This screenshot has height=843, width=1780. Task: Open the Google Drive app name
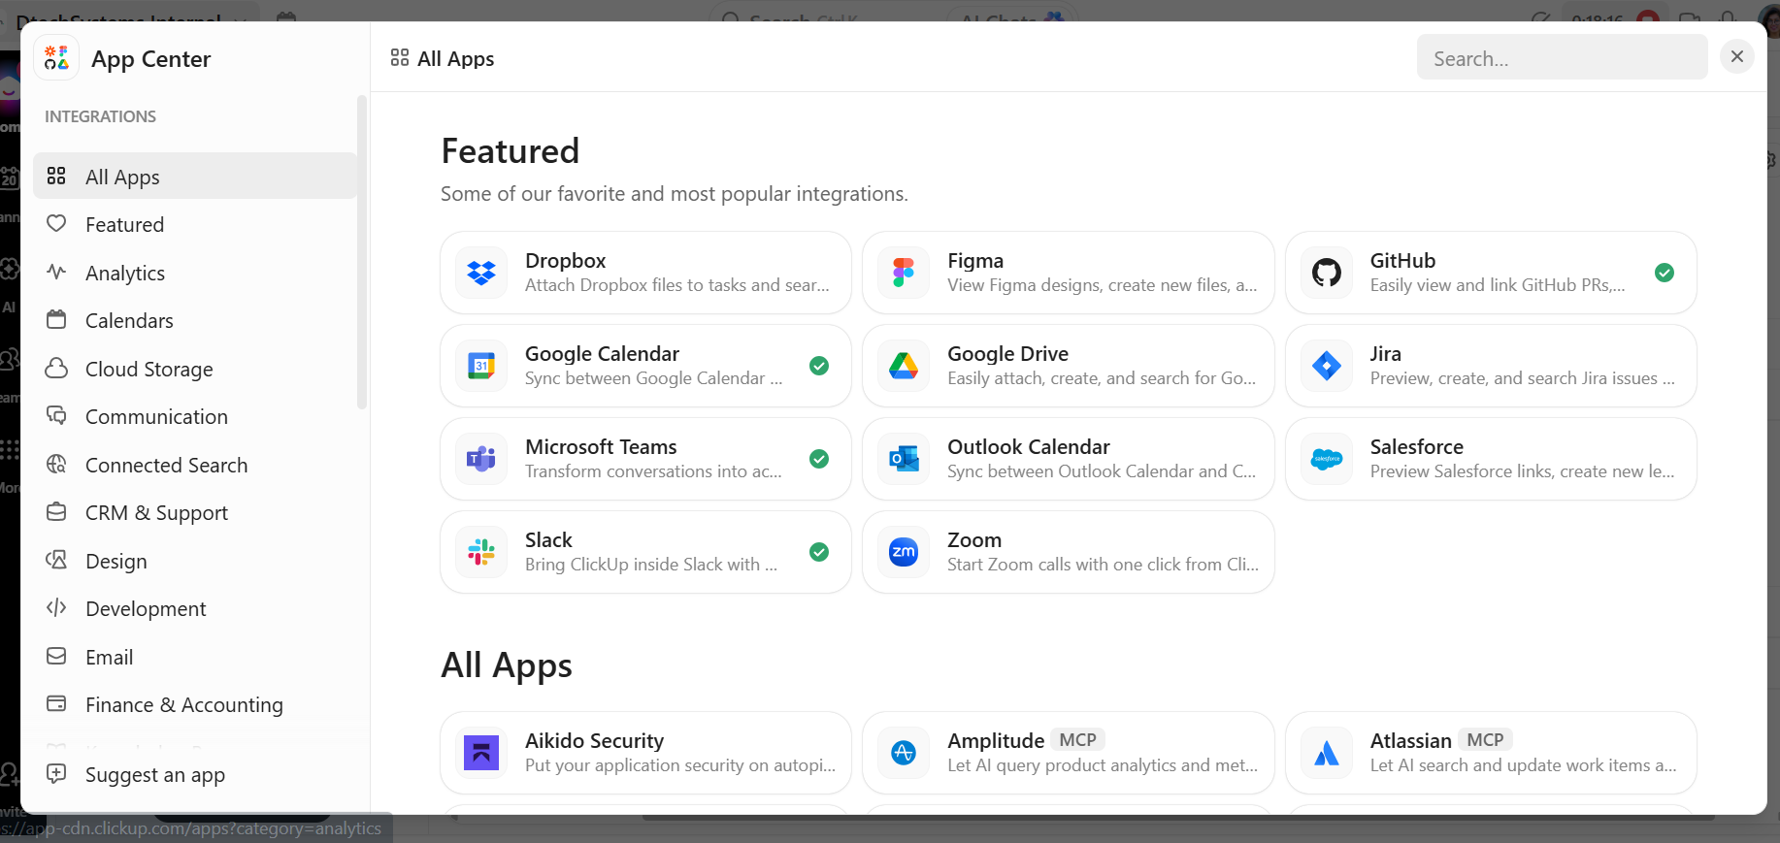[1007, 353]
